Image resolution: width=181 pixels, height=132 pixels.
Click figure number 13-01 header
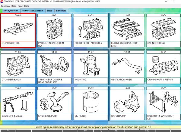(164, 52)
